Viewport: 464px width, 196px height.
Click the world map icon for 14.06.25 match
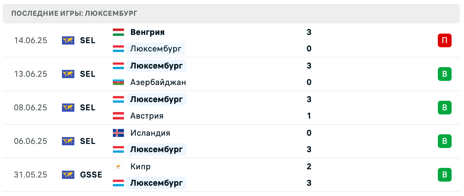[x=68, y=40]
